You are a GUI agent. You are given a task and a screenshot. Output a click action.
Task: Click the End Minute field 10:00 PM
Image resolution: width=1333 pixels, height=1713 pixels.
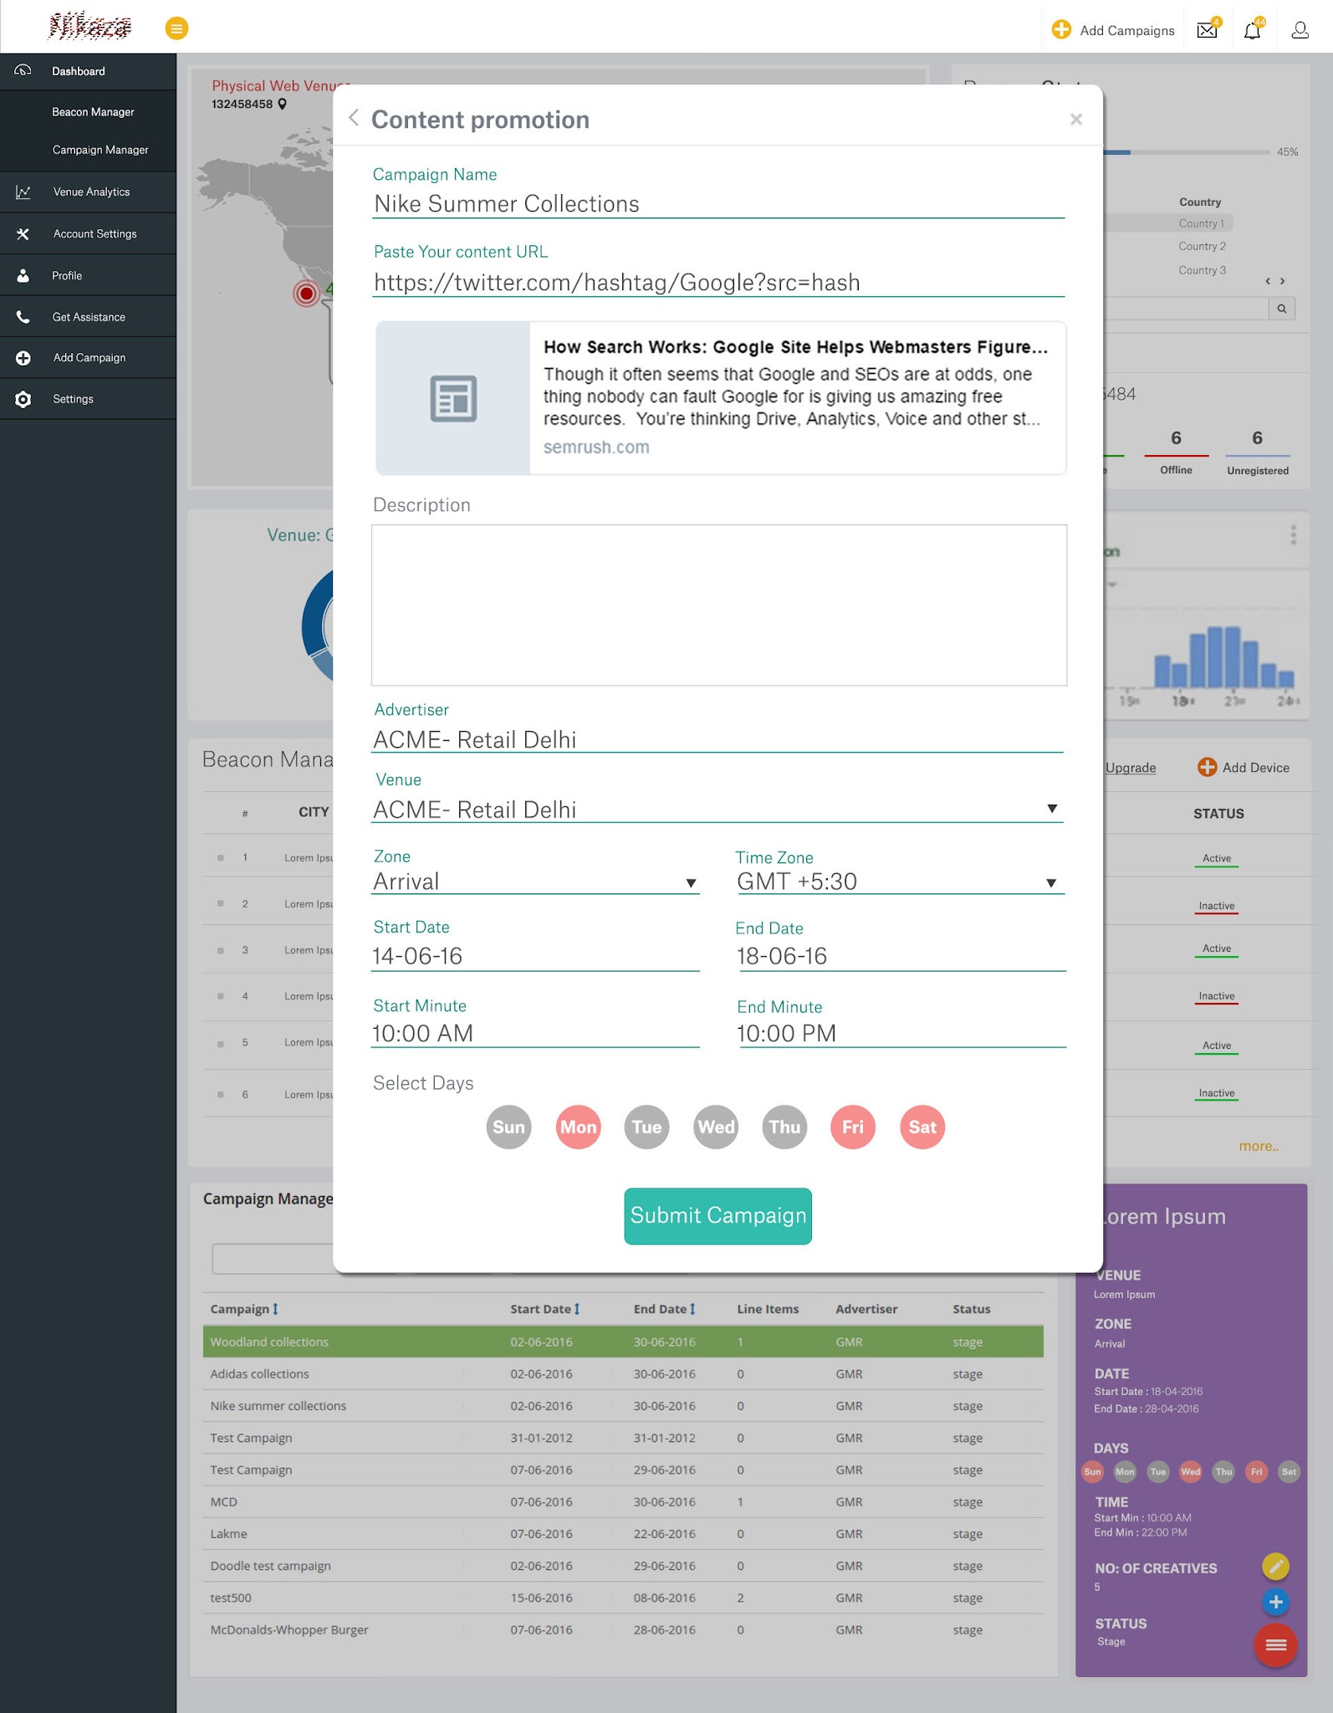(901, 1034)
